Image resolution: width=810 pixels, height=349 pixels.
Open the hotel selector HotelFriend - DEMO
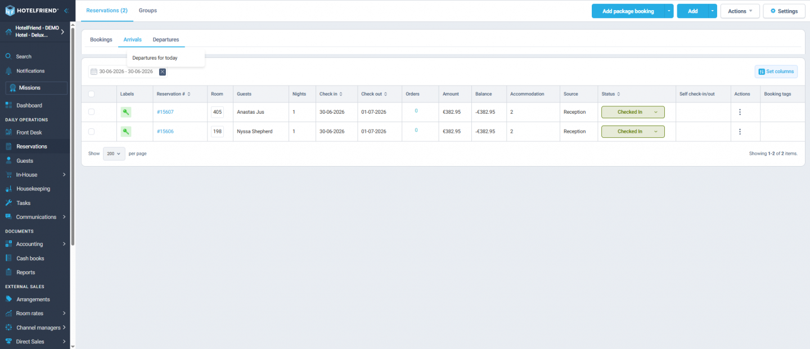click(x=35, y=31)
